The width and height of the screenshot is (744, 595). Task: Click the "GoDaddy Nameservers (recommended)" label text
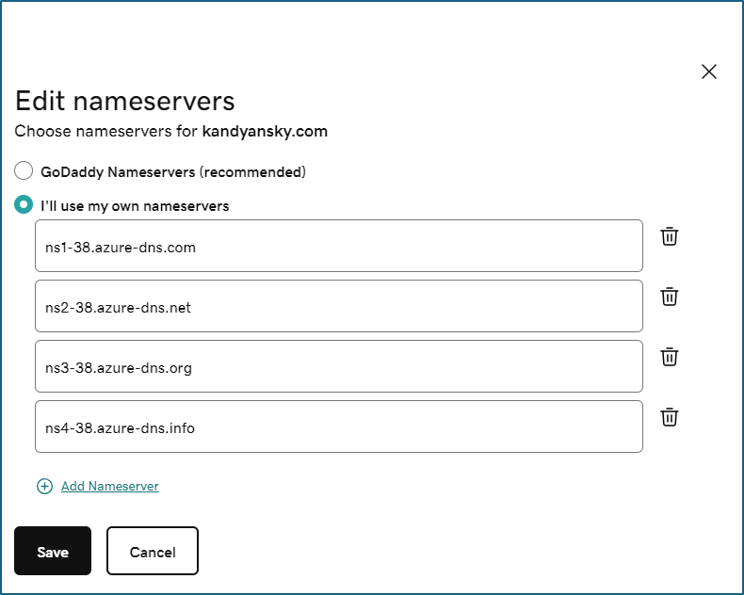[x=173, y=171]
